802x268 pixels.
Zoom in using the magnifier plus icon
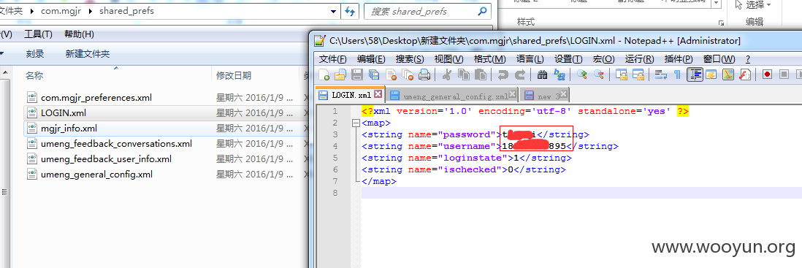(581, 75)
